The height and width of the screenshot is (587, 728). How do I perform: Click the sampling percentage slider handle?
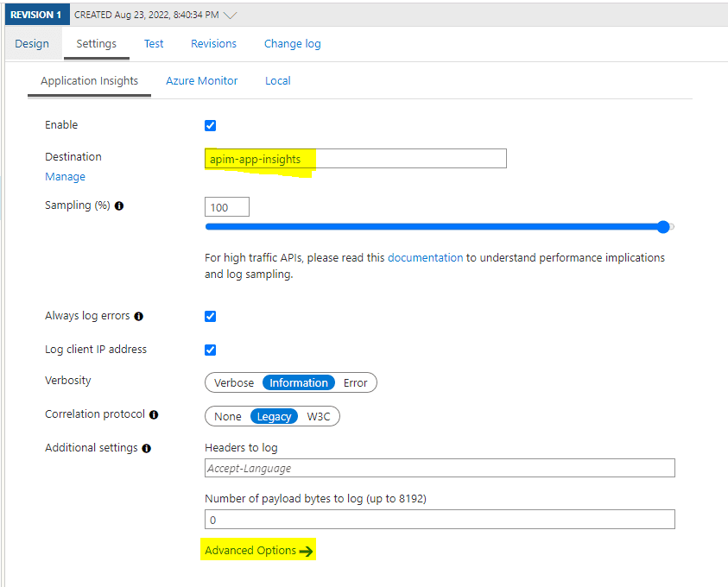[663, 227]
